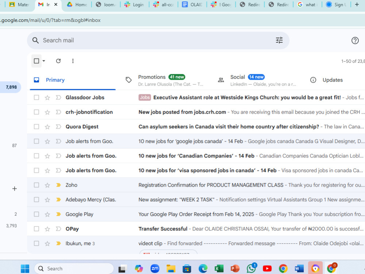Open search filter options icon
This screenshot has height=274, width=365.
(279, 40)
